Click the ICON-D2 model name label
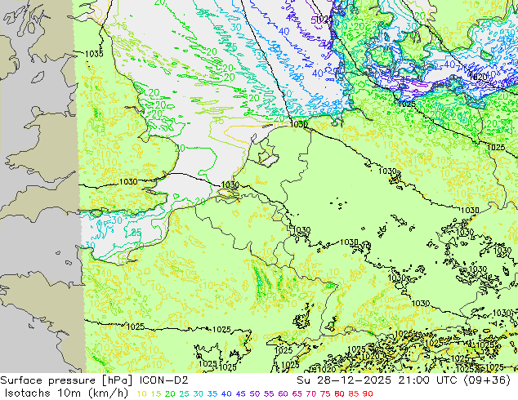 (x=164, y=380)
